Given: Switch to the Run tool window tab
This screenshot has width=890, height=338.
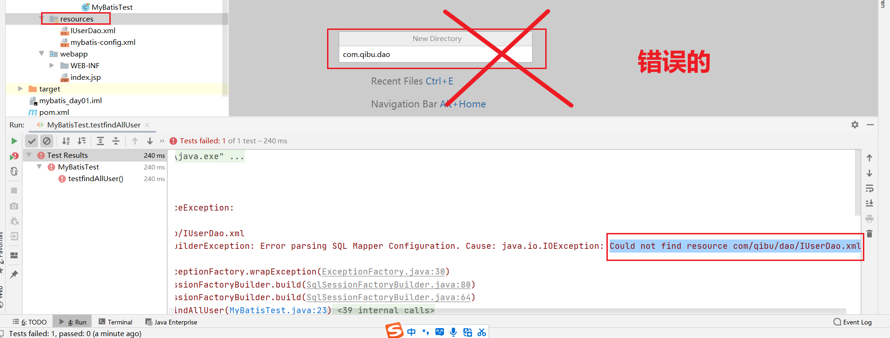Looking at the screenshot, I should 72,322.
